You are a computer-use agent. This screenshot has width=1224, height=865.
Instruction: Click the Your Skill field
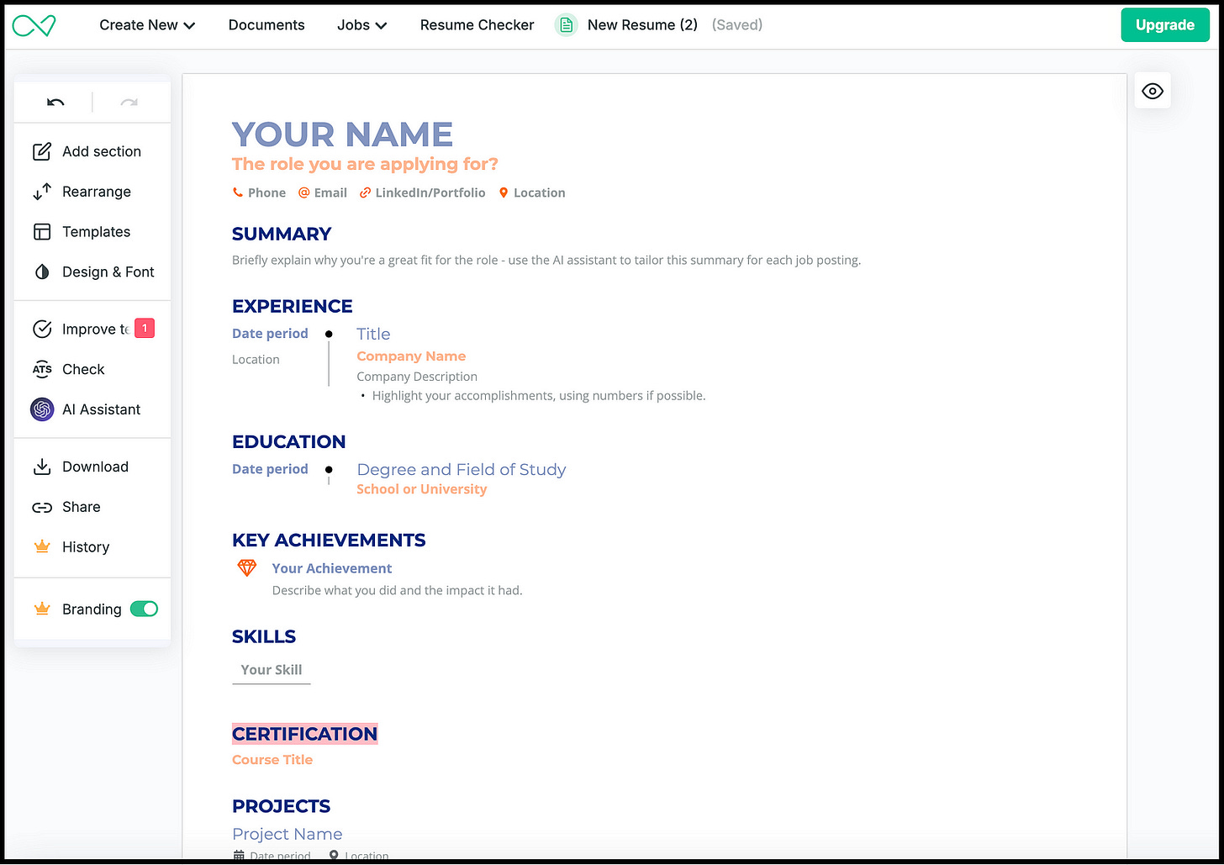272,670
